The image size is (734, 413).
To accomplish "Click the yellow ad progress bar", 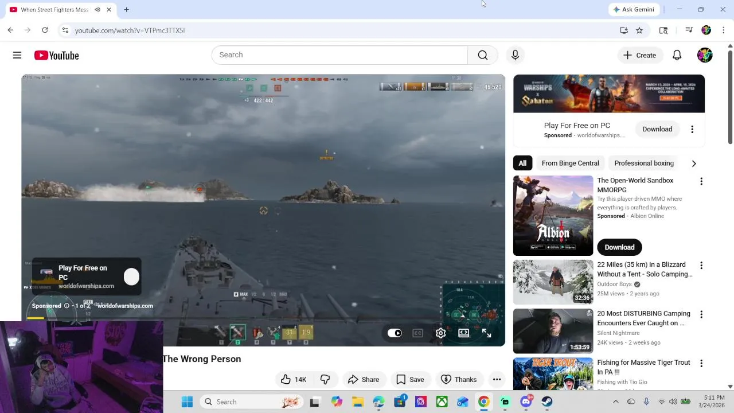I will [x=35, y=317].
